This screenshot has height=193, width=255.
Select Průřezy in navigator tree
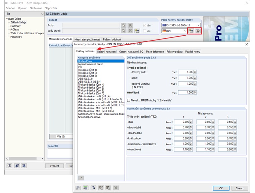tap(15, 29)
